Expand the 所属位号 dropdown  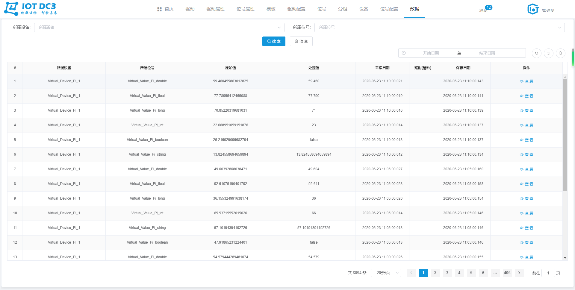click(439, 28)
